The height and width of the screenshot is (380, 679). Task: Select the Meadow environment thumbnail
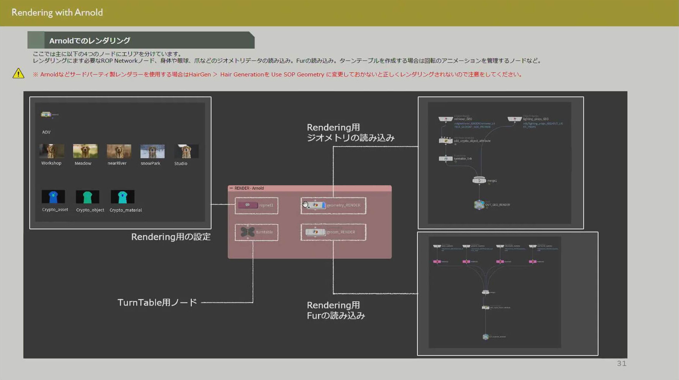coord(85,151)
